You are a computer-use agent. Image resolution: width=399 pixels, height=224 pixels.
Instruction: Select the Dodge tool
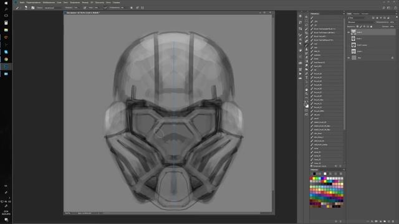coord(306,69)
